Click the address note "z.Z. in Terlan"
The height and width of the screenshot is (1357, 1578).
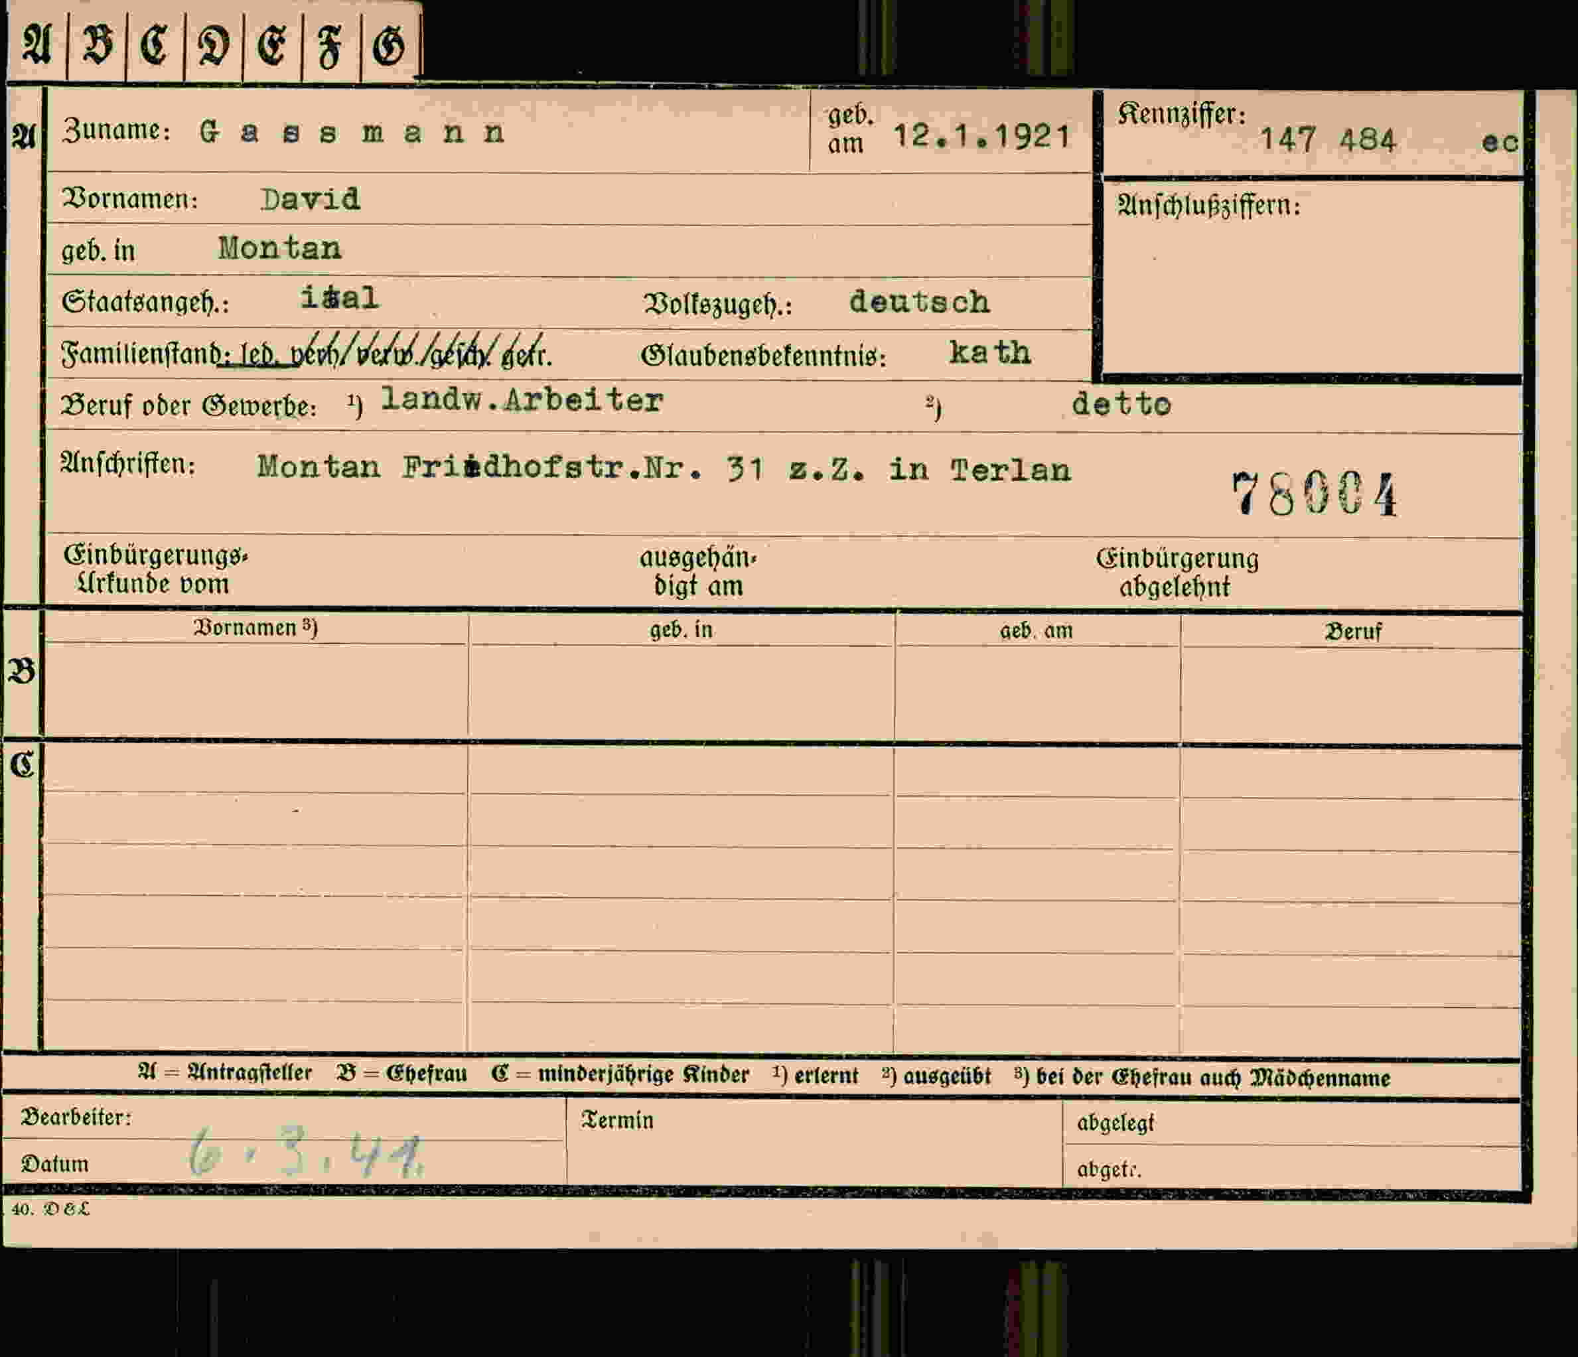pos(930,470)
